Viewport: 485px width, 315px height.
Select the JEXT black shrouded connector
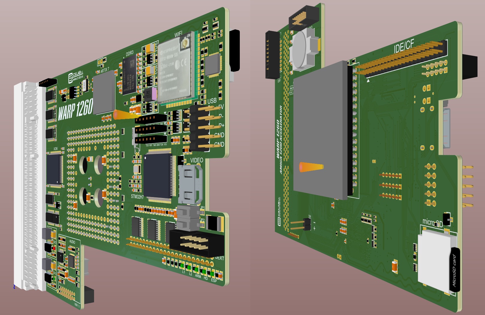click(x=196, y=243)
